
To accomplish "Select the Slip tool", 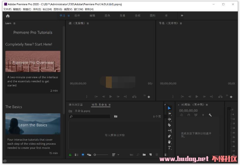I will (x=170, y=131).
